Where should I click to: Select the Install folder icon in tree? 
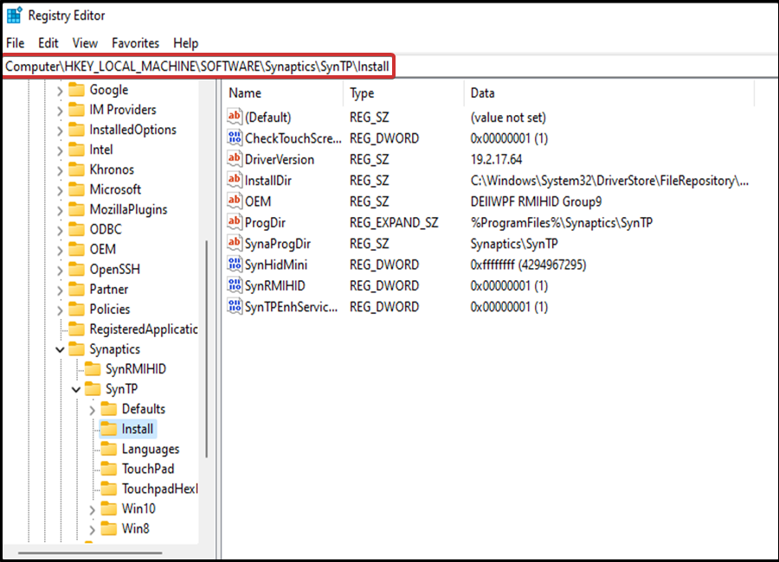coord(109,429)
